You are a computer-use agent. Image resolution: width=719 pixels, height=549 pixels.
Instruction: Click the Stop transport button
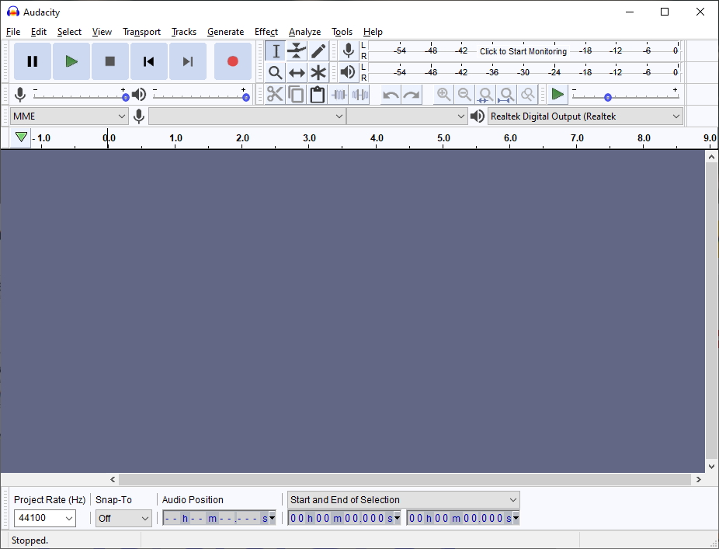coord(110,61)
